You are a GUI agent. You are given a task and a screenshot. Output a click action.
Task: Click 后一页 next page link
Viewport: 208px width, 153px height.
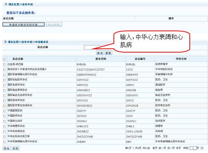pos(171,148)
